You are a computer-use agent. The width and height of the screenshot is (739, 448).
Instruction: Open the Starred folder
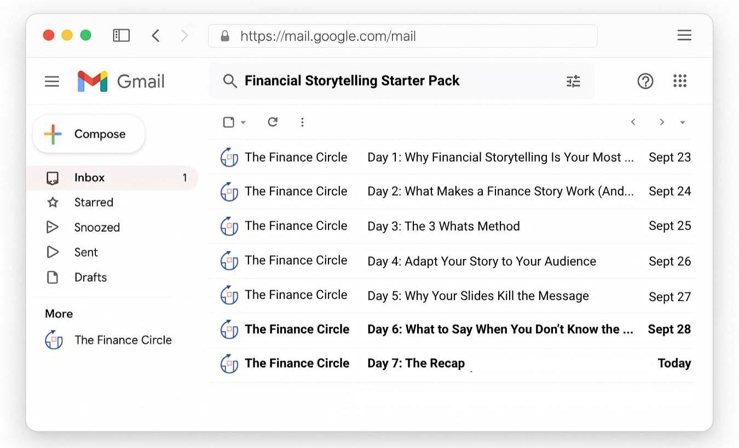point(94,203)
